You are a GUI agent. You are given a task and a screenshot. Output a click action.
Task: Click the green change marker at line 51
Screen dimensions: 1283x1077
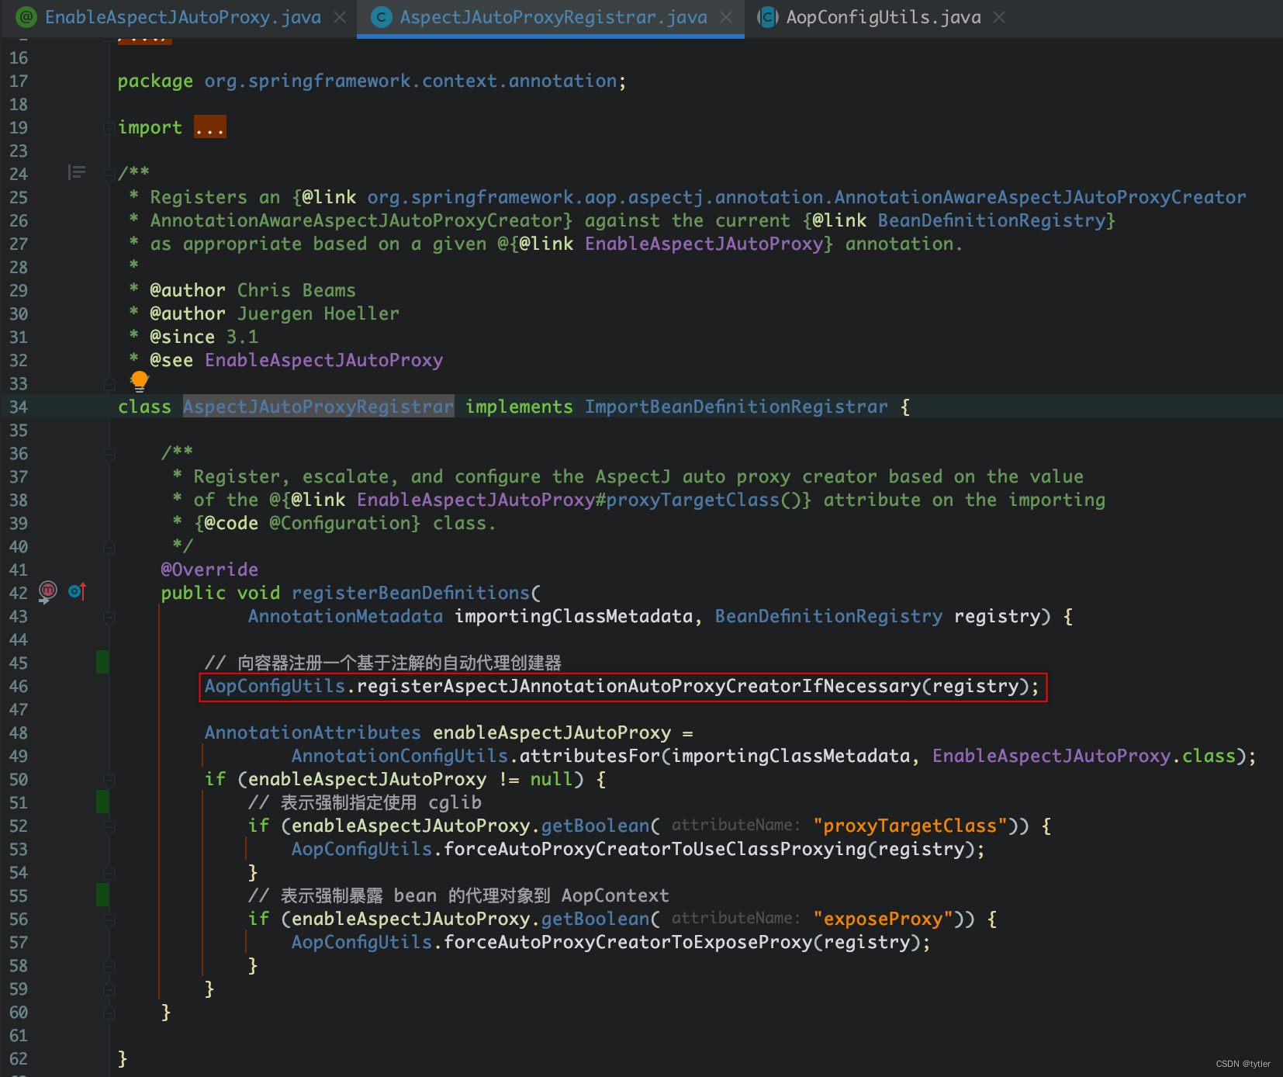(x=102, y=802)
